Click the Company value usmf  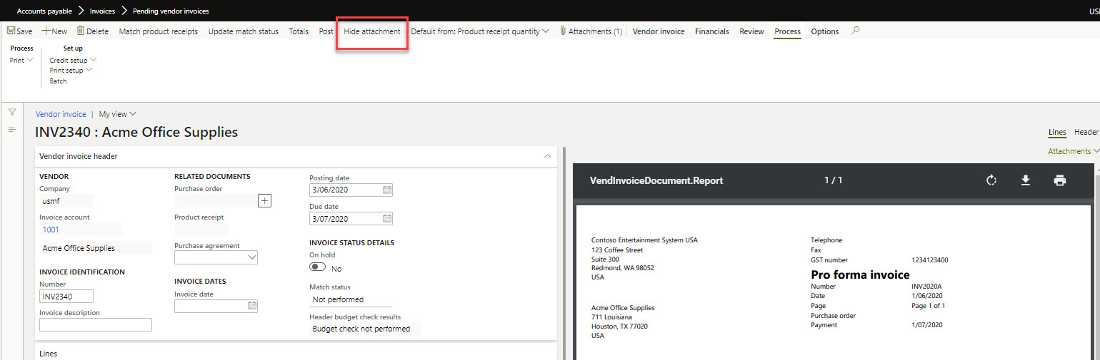coord(66,201)
